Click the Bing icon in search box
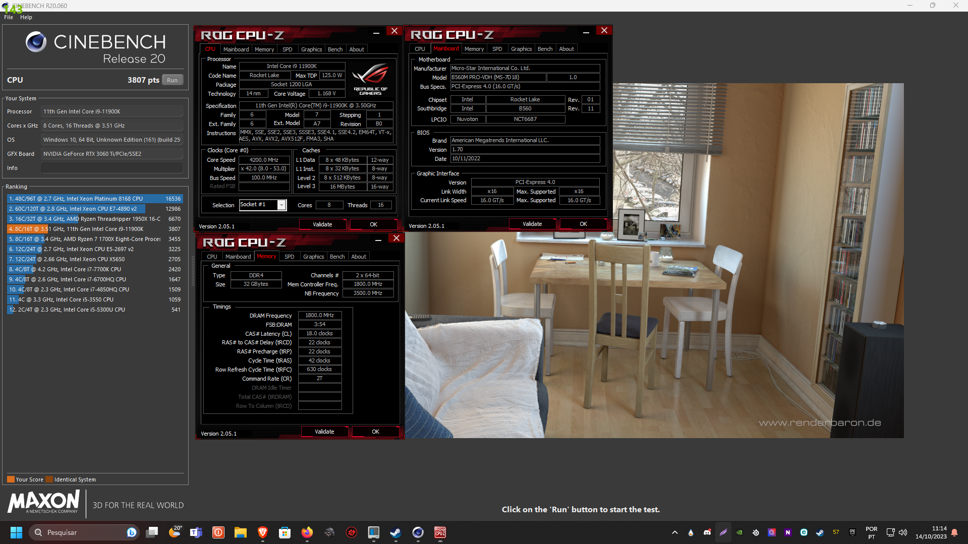 point(132,532)
